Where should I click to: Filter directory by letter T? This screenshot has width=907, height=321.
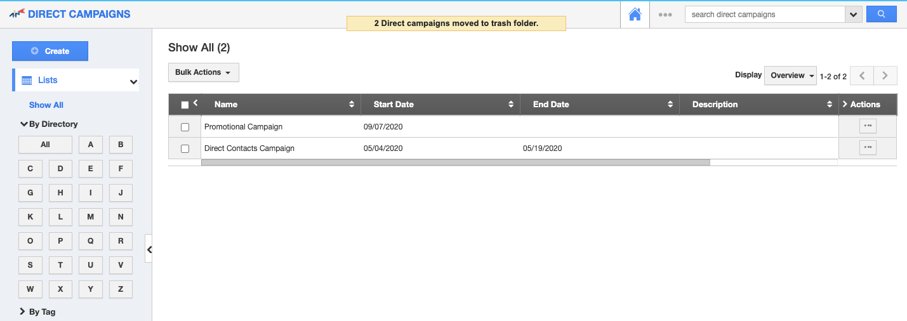click(x=60, y=265)
